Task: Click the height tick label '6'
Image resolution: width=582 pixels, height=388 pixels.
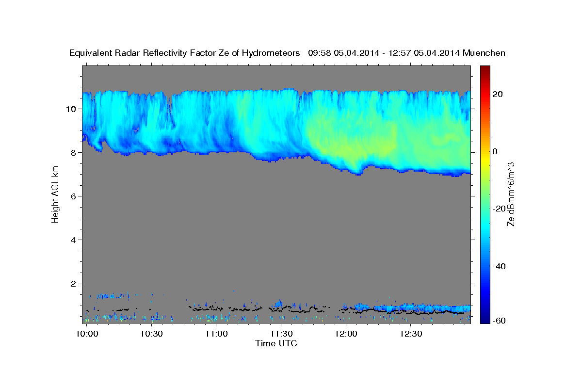Action: pyautogui.click(x=74, y=196)
